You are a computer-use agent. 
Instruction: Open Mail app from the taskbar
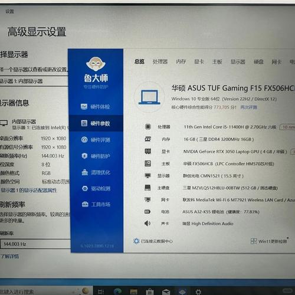[166, 291]
